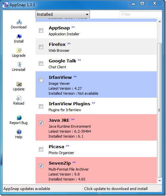Click the Update label
The width and height of the screenshot is (166, 196).
coord(19,89)
